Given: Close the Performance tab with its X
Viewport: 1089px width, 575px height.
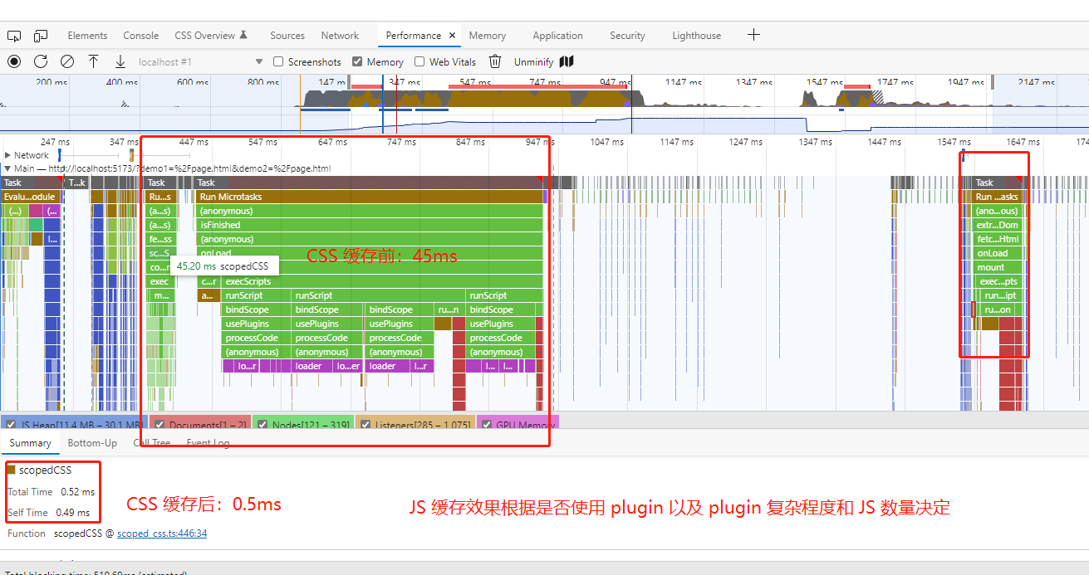Looking at the screenshot, I should tap(453, 36).
